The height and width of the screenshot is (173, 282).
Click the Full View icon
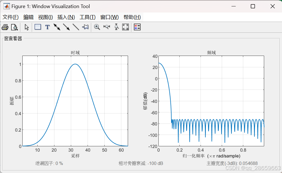click(126, 27)
